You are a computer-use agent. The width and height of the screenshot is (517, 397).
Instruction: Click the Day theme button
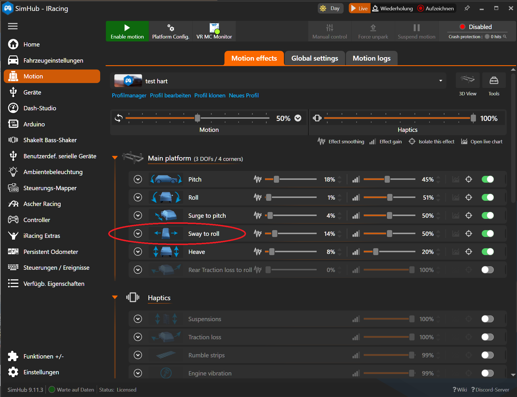pos(330,8)
